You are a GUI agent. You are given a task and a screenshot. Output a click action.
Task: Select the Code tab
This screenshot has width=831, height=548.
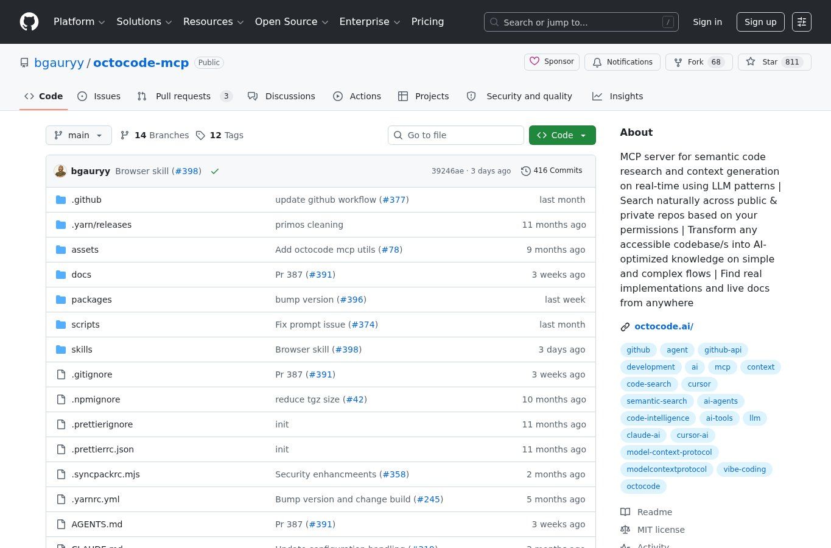(44, 96)
